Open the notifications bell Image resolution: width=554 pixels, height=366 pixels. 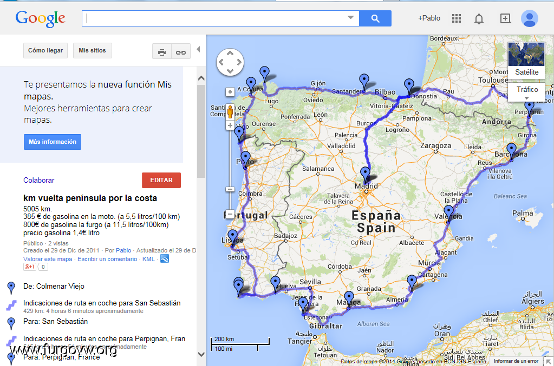[x=479, y=19]
